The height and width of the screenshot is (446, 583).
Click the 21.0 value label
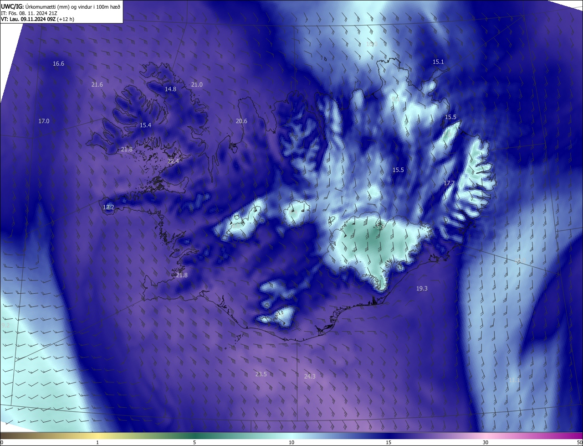(197, 85)
